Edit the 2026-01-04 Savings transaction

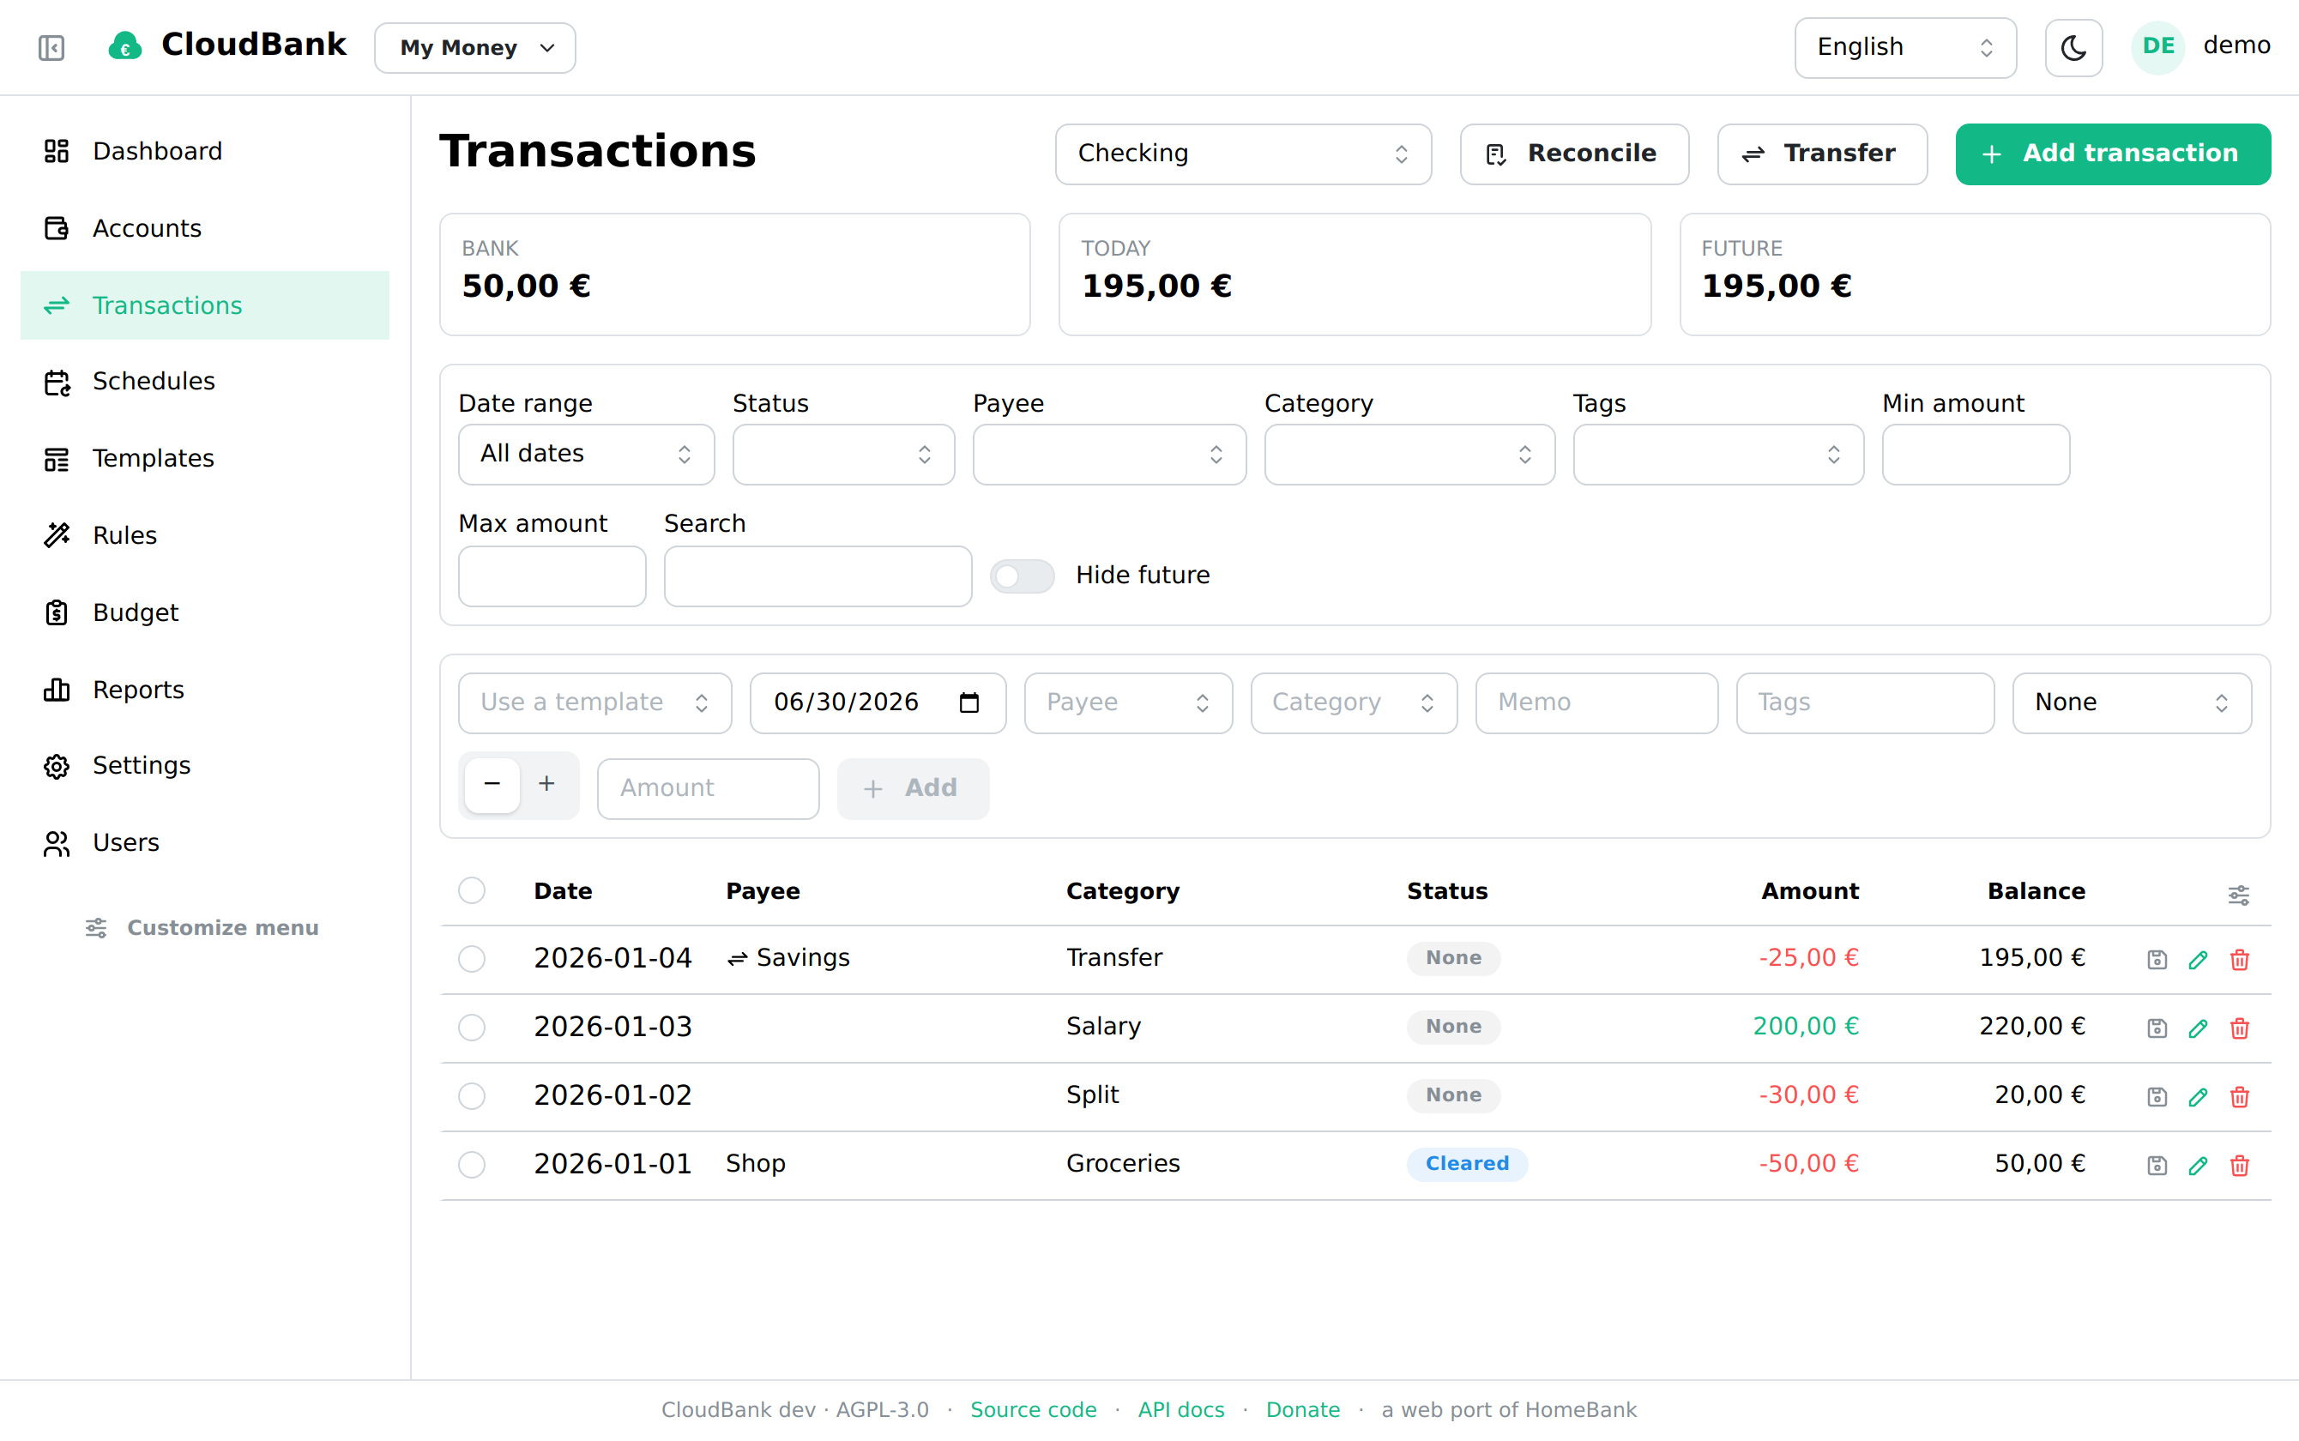(x=2198, y=960)
